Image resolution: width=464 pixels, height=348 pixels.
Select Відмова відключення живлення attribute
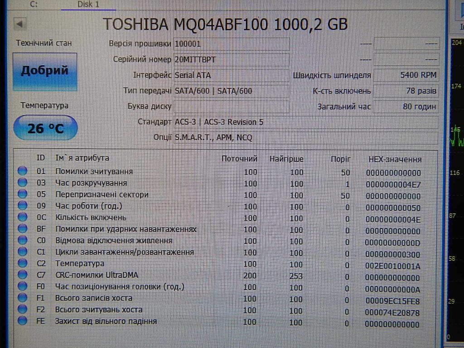114,241
